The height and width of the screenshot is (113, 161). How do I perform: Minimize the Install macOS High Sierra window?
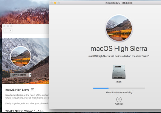pos(55,3)
